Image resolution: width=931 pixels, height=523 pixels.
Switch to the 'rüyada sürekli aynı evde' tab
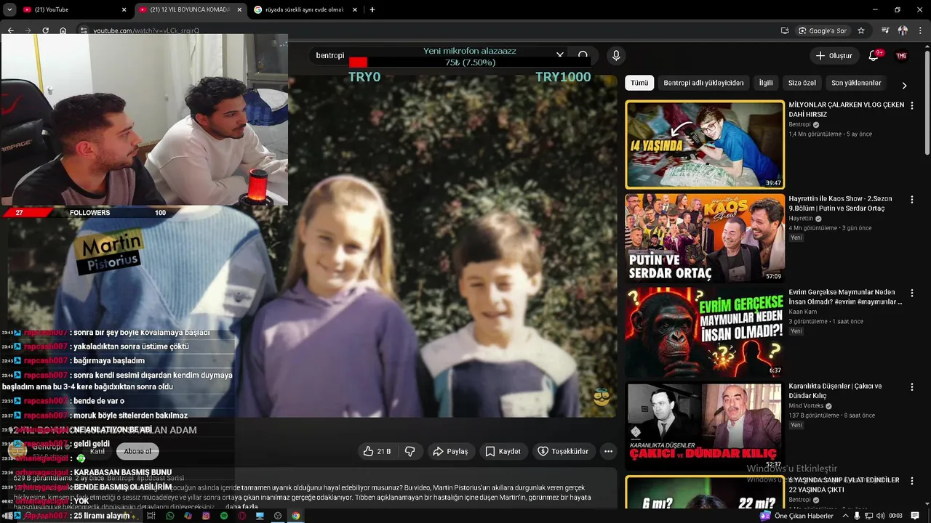tap(305, 9)
